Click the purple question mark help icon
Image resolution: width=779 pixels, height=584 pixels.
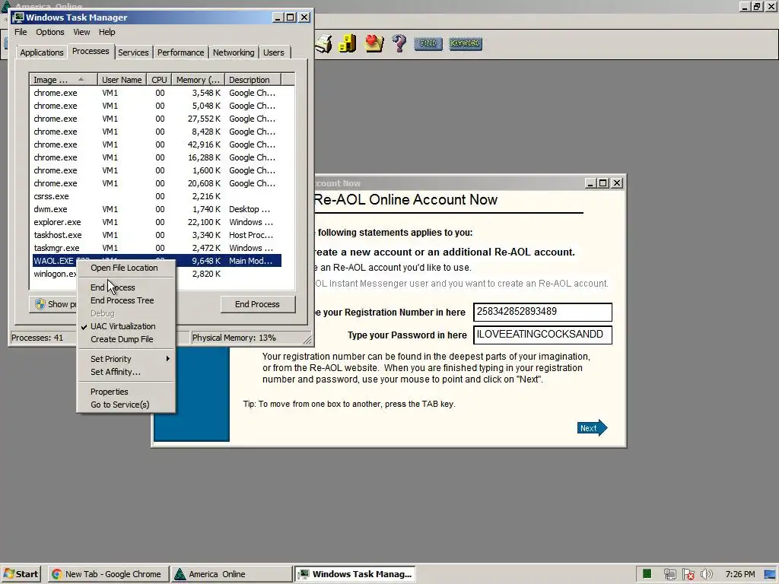(399, 43)
